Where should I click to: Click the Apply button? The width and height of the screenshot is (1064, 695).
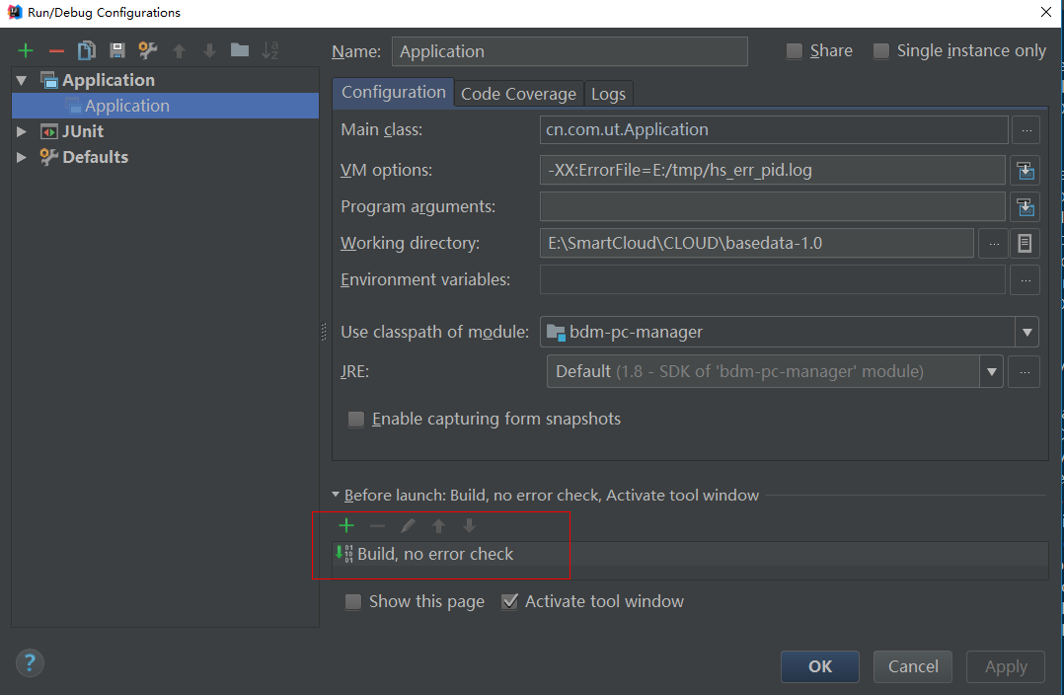click(x=1005, y=666)
